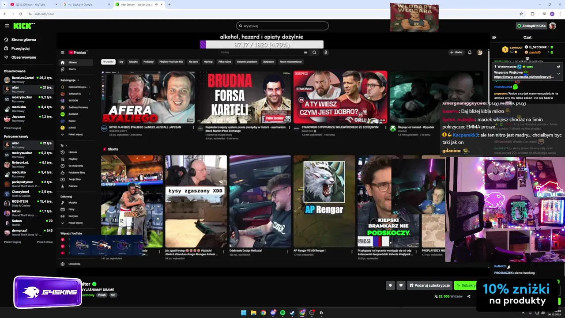
Task: Open Windows Start menu
Action: click(244, 313)
